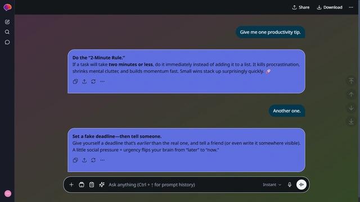
Task: Focus the Ask anything input field
Action: (x=184, y=185)
